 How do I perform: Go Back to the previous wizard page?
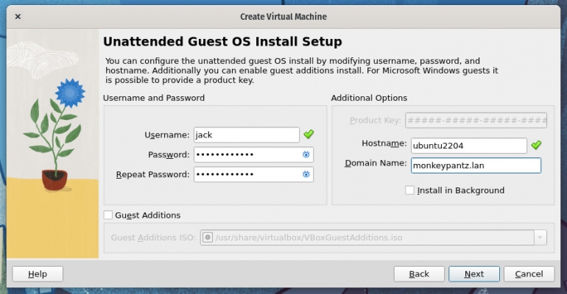click(x=419, y=274)
